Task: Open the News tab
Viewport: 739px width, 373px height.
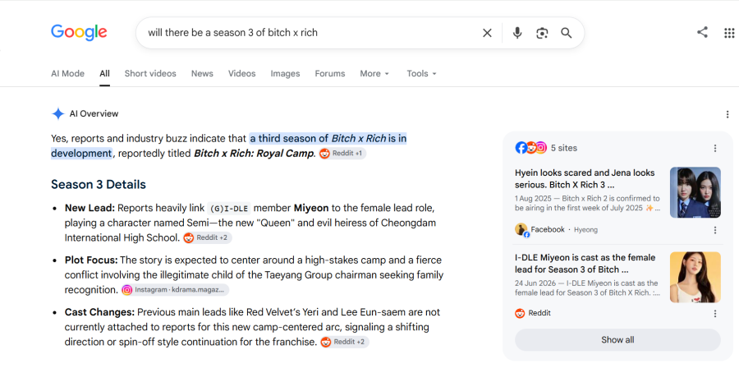Action: pos(202,74)
